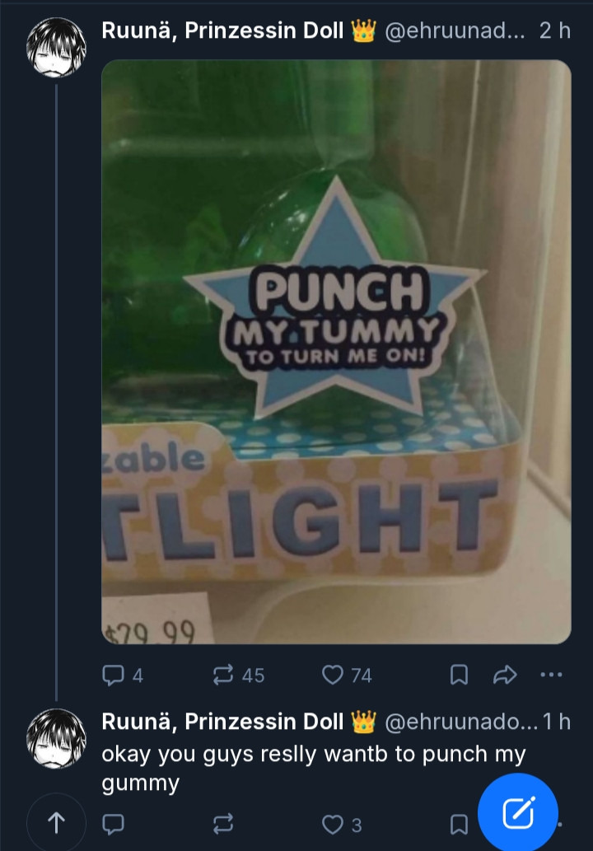Compose a new tweet with the pencil button

point(517,811)
